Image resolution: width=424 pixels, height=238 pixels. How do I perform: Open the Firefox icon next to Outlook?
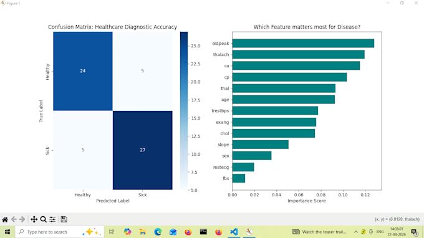[x=188, y=232]
